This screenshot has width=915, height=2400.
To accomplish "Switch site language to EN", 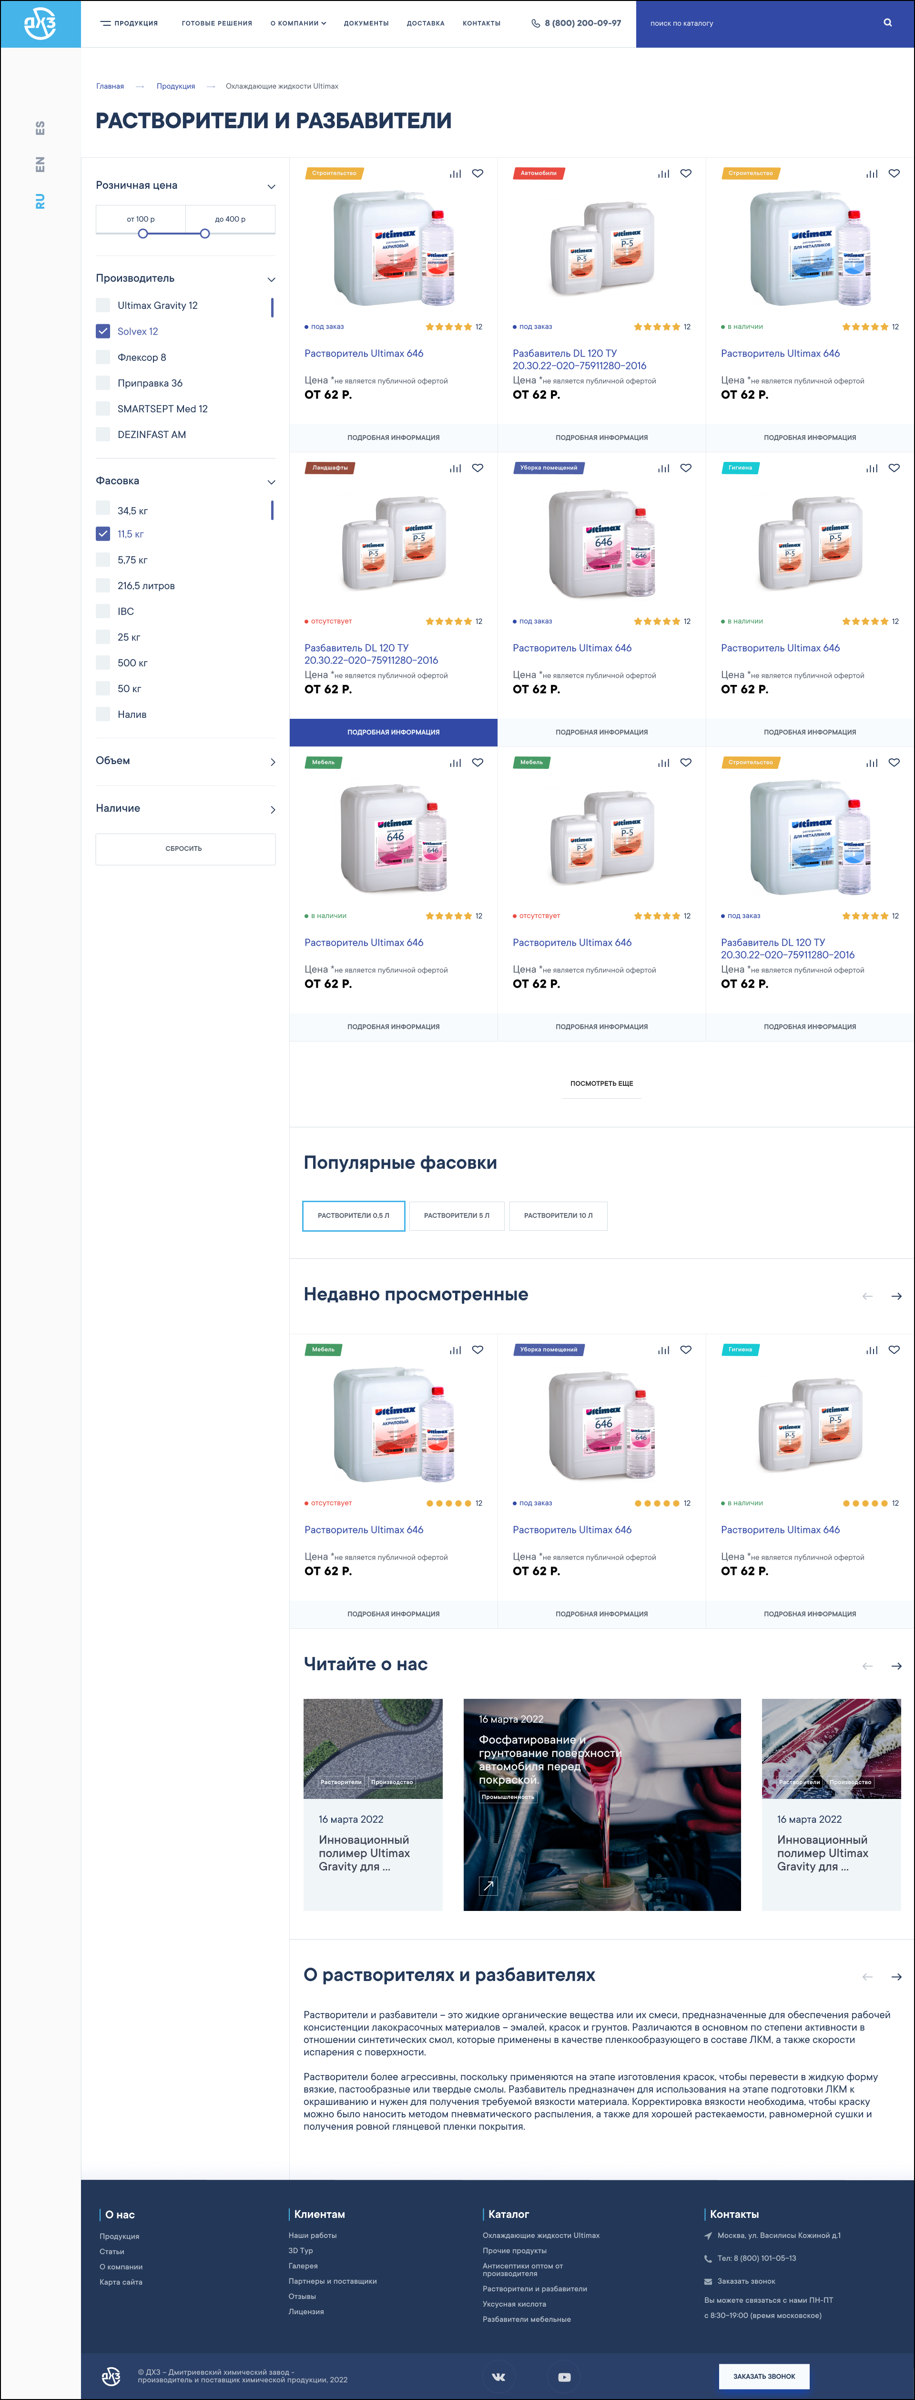I will coord(40,165).
